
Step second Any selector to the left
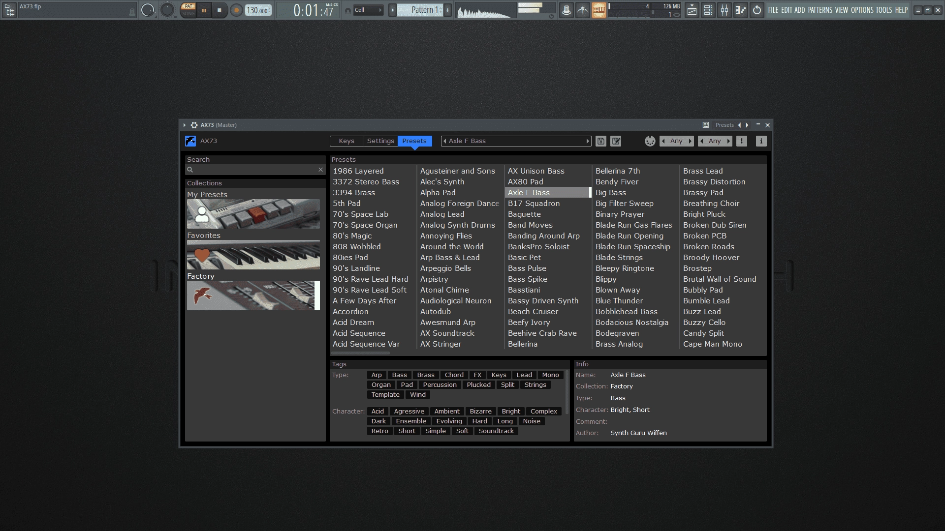coord(702,141)
